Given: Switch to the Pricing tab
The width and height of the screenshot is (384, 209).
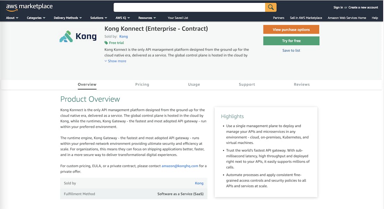Looking at the screenshot, I should pos(142,84).
